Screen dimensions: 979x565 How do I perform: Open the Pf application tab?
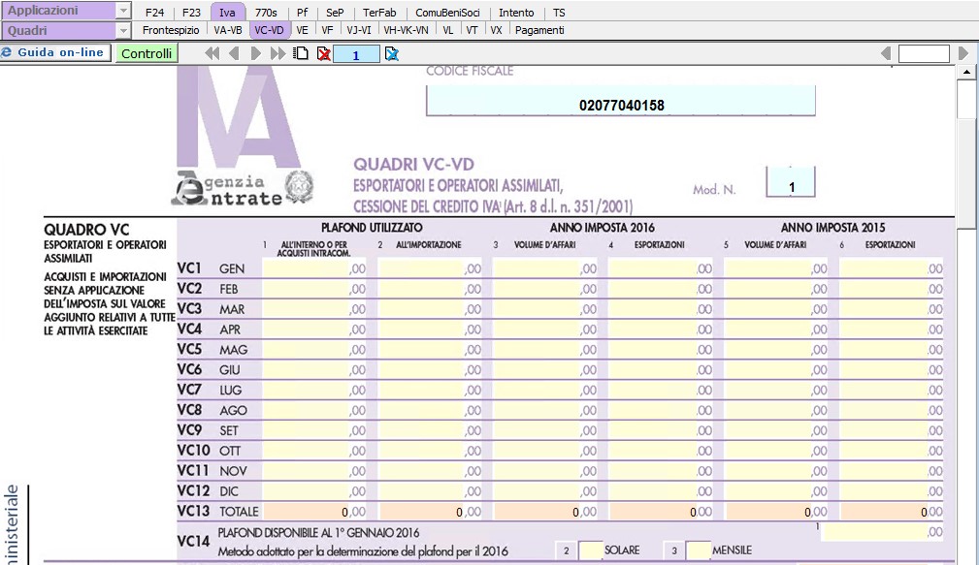[302, 13]
